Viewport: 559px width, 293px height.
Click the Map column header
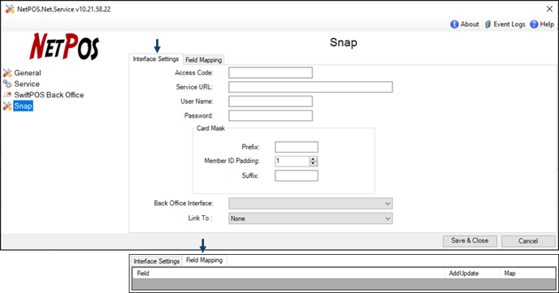(x=527, y=274)
